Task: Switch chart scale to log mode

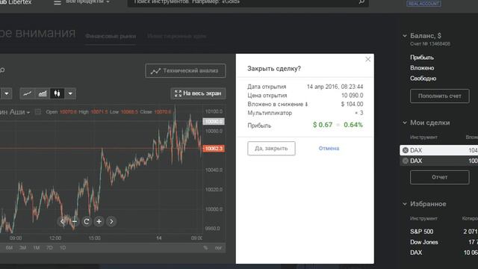Action: pos(218,247)
